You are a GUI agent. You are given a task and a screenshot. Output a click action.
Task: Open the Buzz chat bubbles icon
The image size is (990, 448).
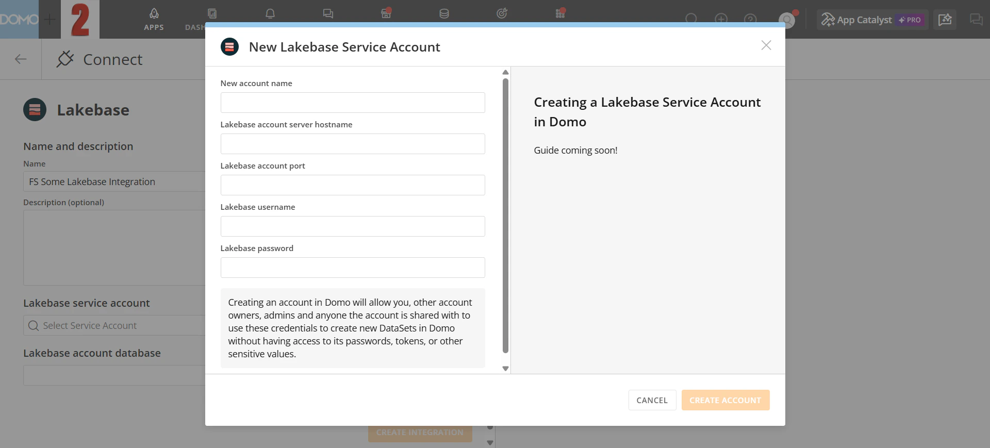click(x=328, y=13)
